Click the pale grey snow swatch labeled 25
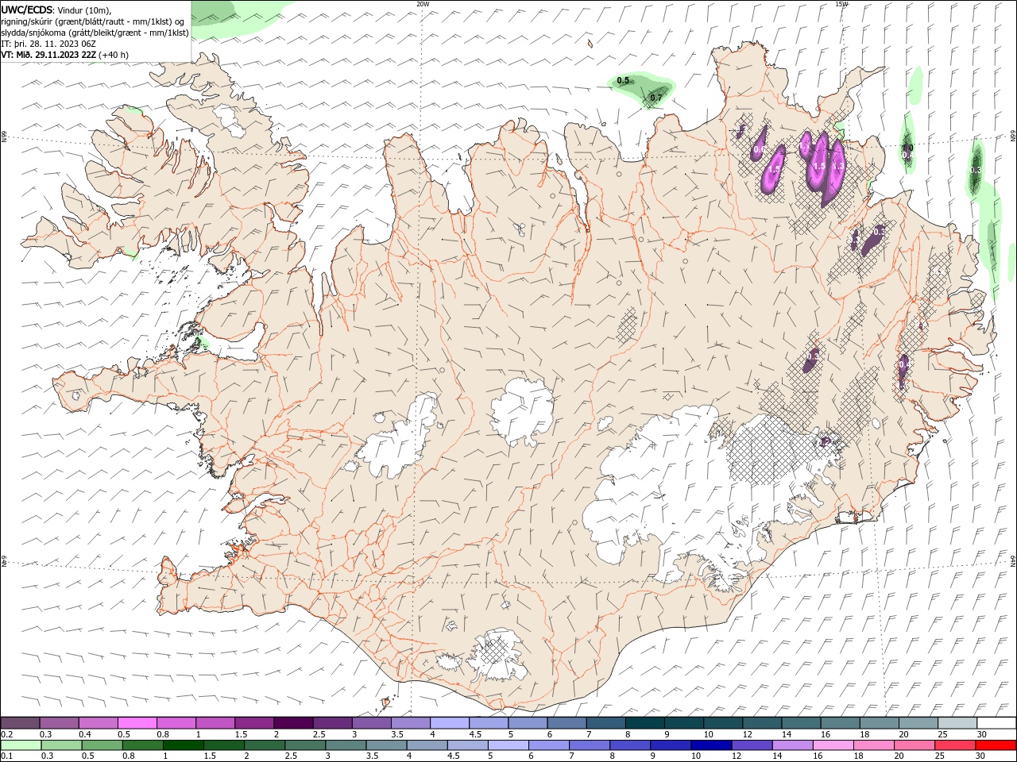Viewport: 1017px width, 762px height. click(957, 723)
